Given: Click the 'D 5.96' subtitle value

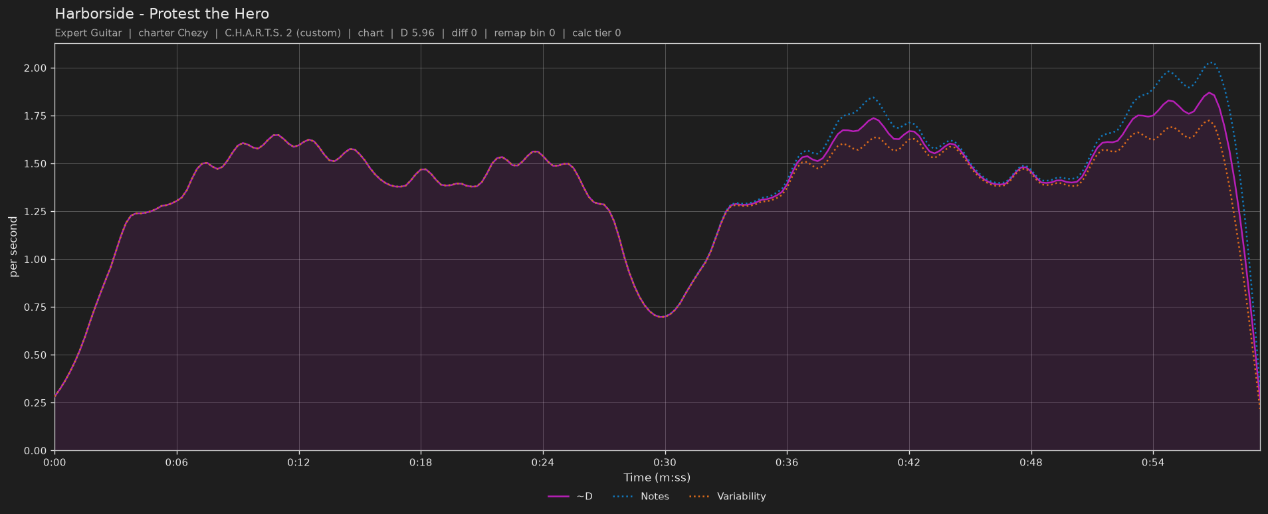Looking at the screenshot, I should (x=417, y=33).
